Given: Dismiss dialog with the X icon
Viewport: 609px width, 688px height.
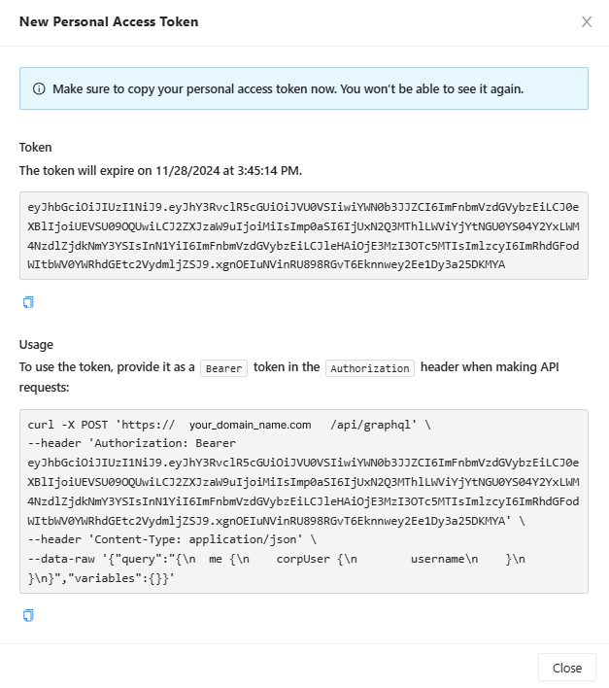Looking at the screenshot, I should [x=587, y=21].
